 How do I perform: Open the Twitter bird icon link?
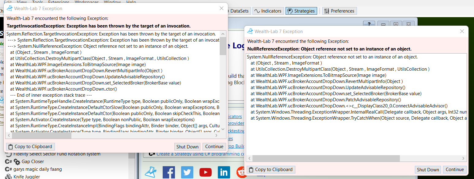[187, 172]
